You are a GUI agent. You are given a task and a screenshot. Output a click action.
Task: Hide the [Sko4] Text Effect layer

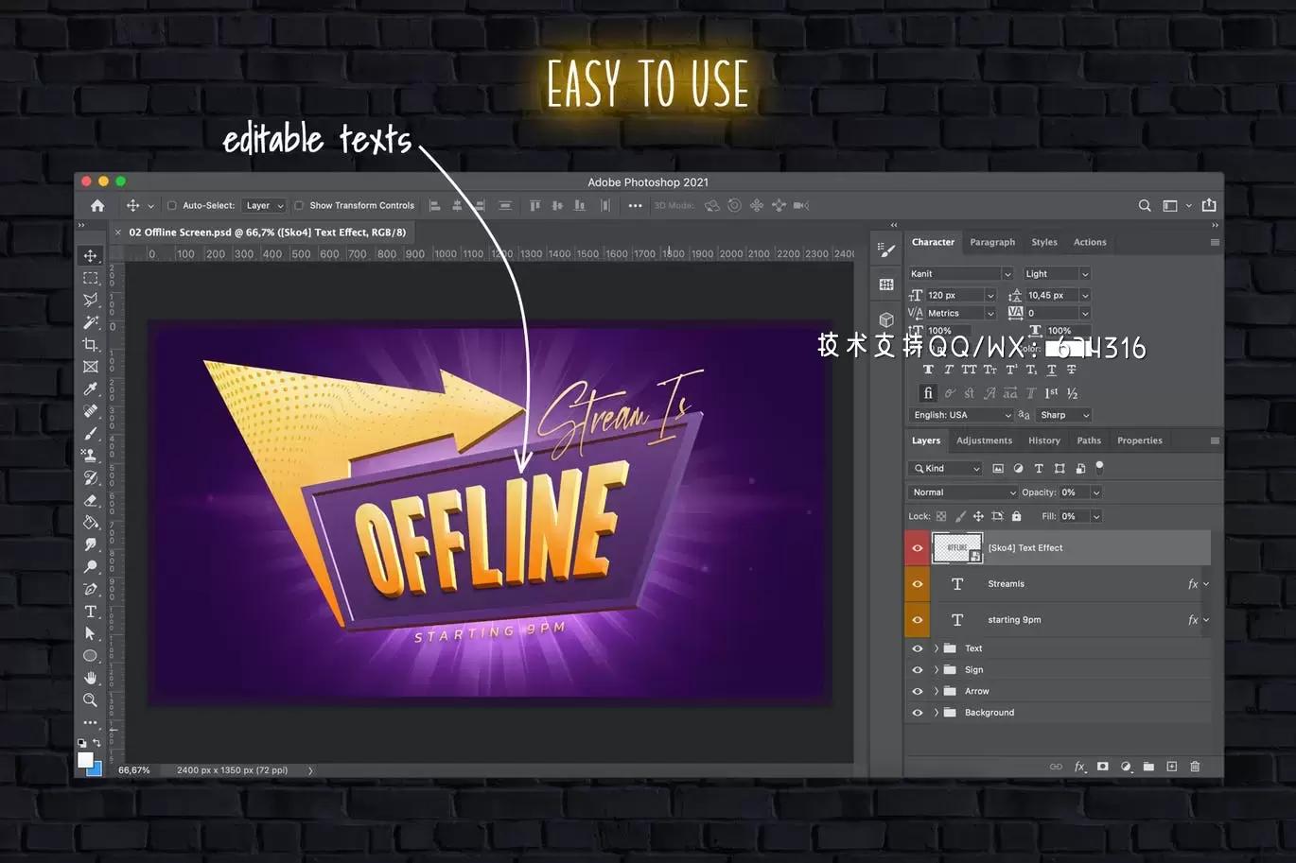918,548
